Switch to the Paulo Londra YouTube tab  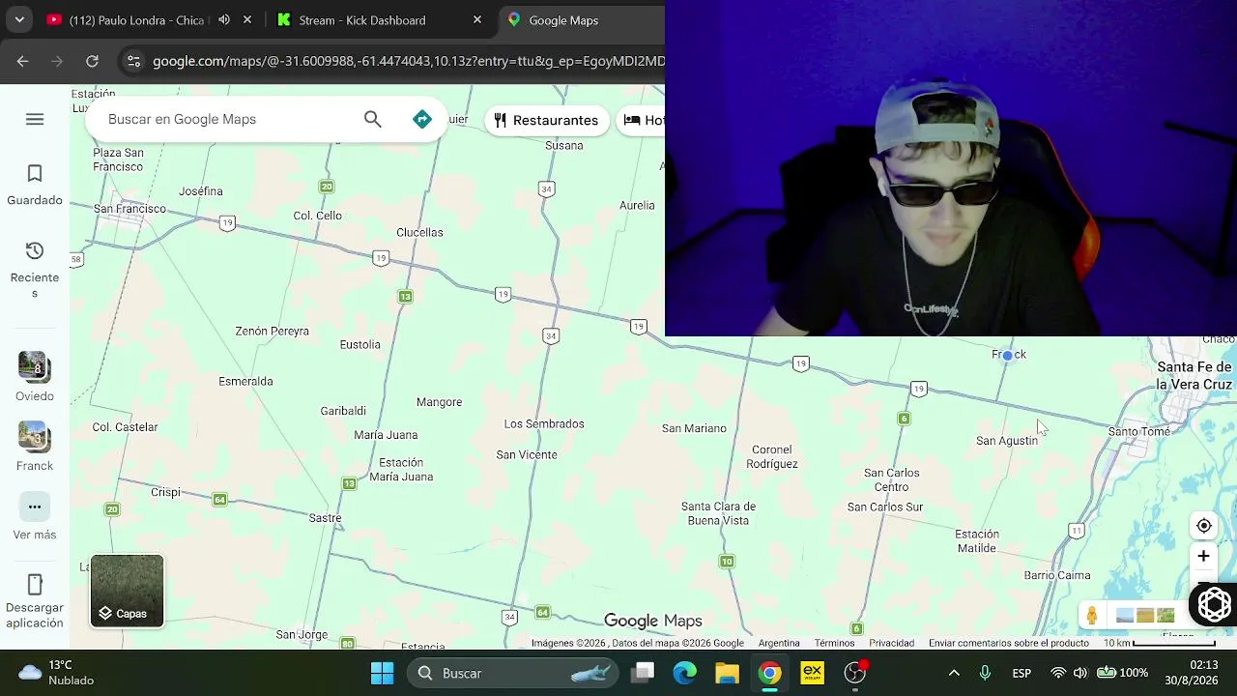tap(136, 20)
